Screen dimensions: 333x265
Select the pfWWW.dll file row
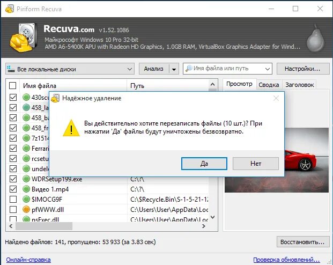(x=108, y=210)
